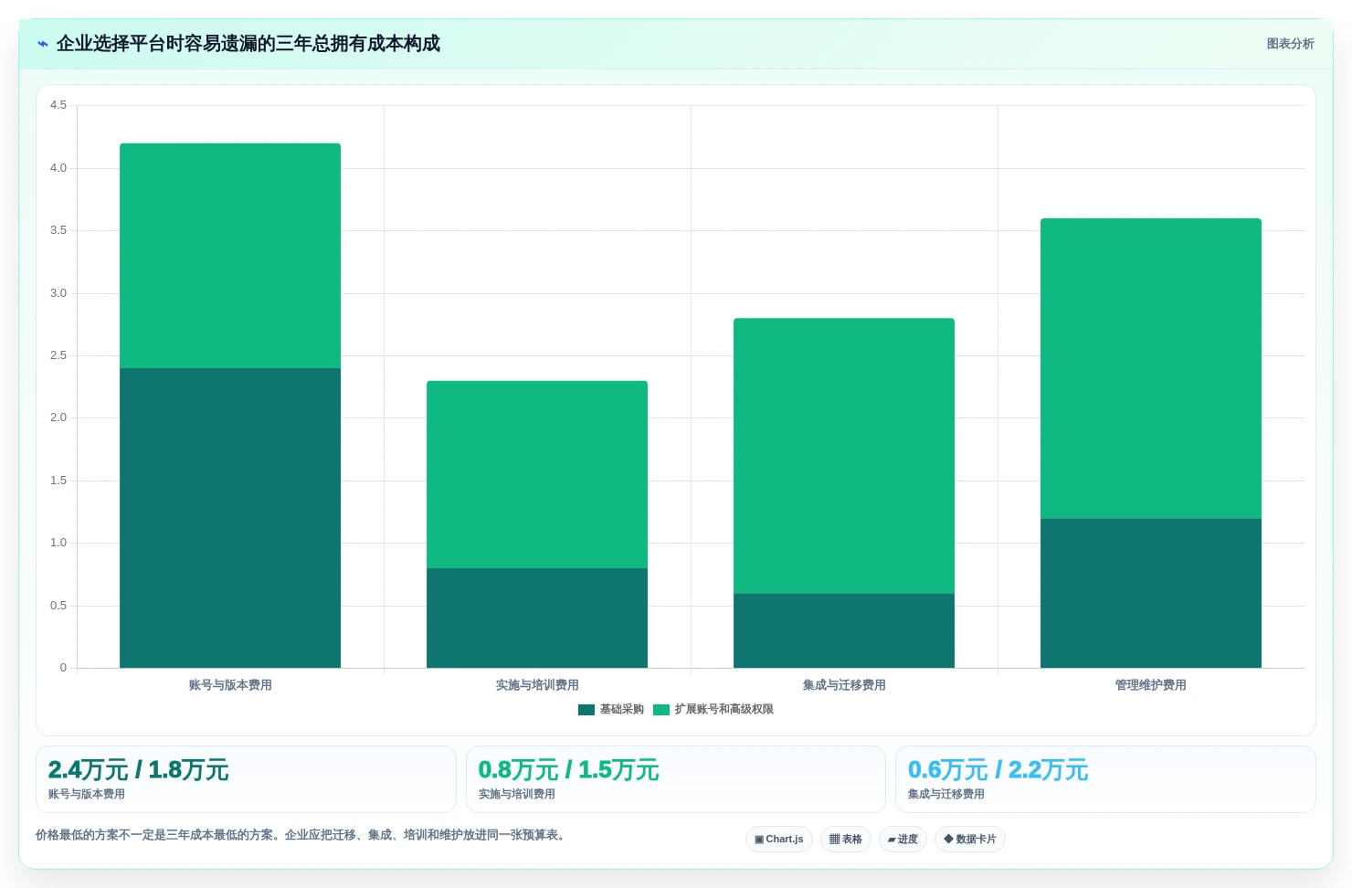Click the light-green extension bar for 集成与迁移费用
The image size is (1352, 888).
click(x=844, y=456)
